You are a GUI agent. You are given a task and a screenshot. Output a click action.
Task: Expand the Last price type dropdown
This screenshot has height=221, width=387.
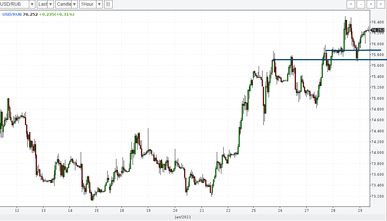tap(51, 4)
